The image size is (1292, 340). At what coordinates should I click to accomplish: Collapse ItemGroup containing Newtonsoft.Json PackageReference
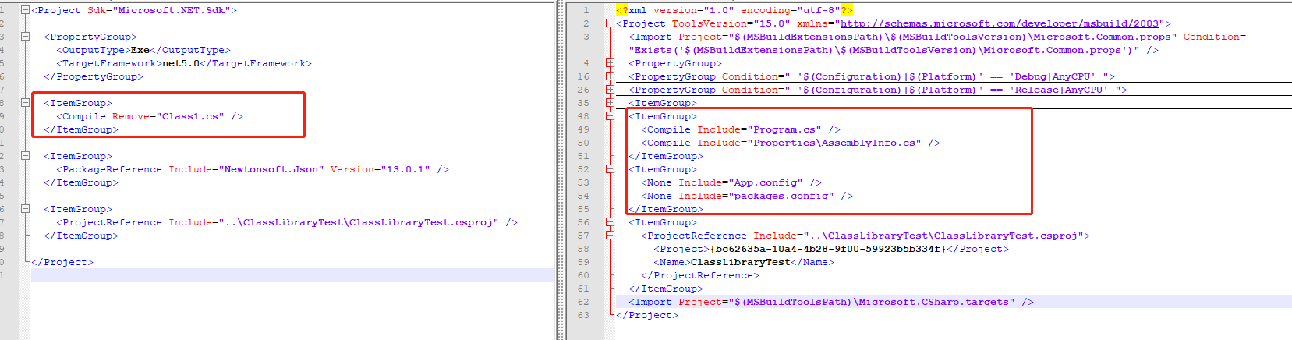pyautogui.click(x=25, y=156)
